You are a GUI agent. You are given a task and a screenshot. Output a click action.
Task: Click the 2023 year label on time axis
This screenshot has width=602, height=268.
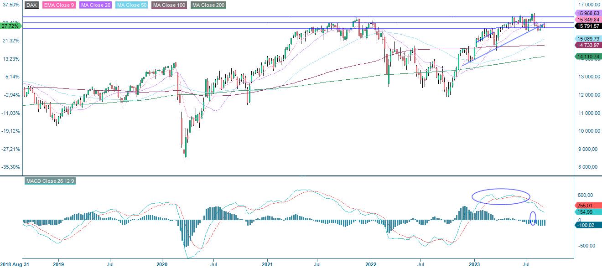475,264
